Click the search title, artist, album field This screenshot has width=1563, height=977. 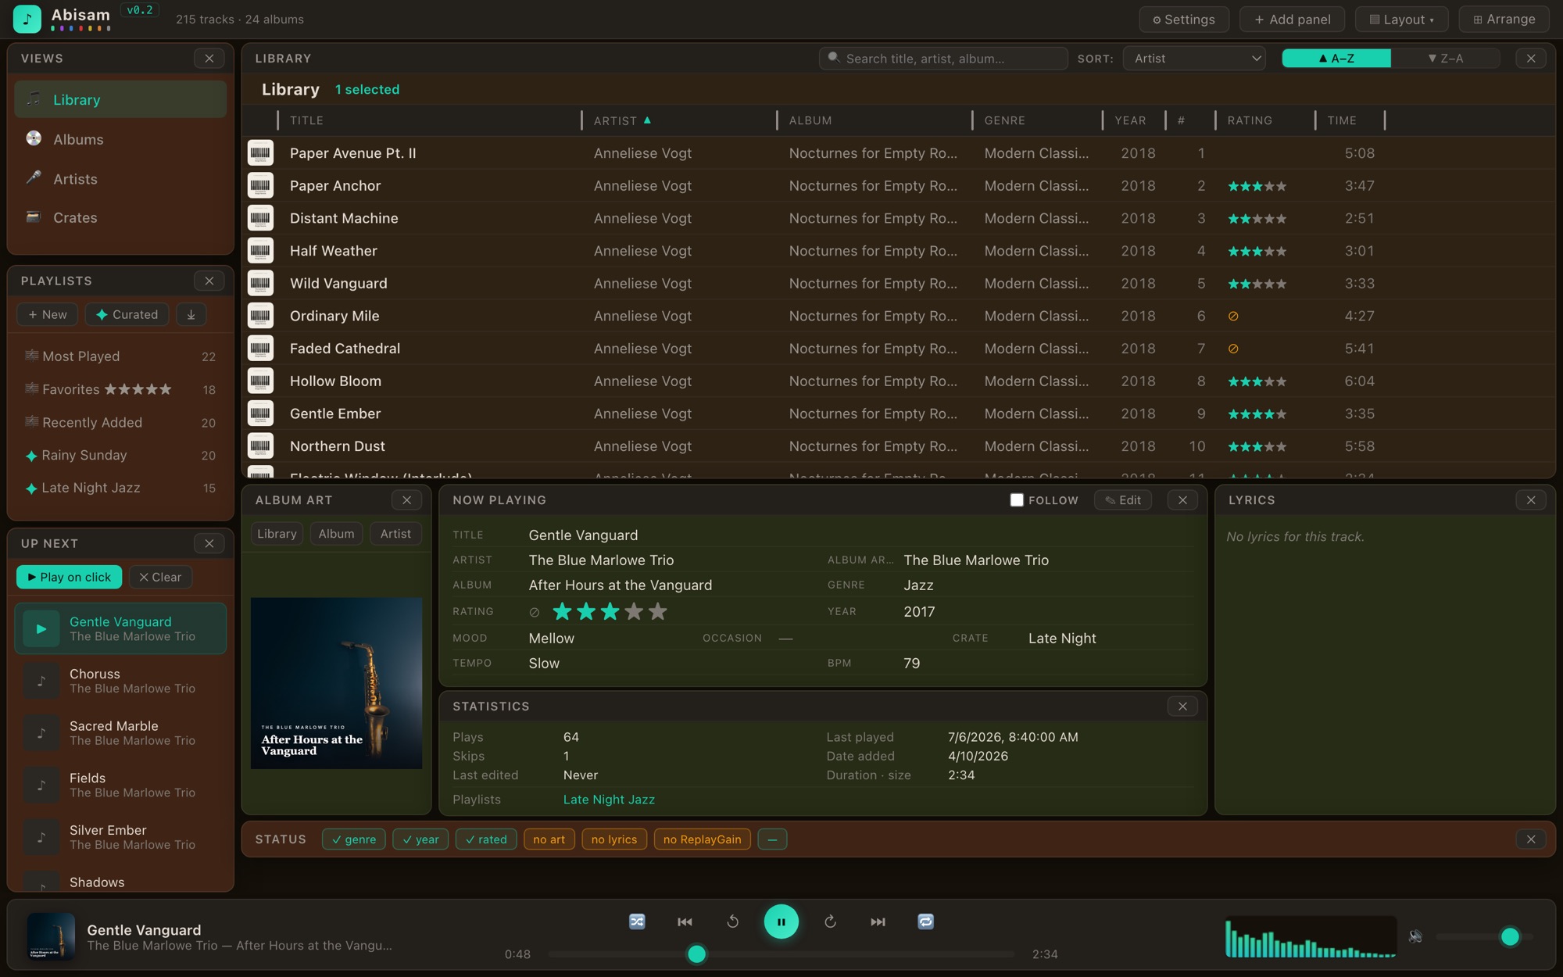(x=943, y=59)
